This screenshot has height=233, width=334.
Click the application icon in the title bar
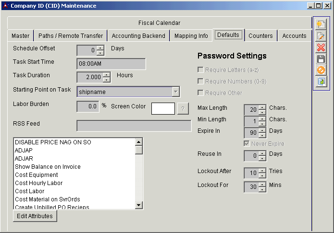5,6
